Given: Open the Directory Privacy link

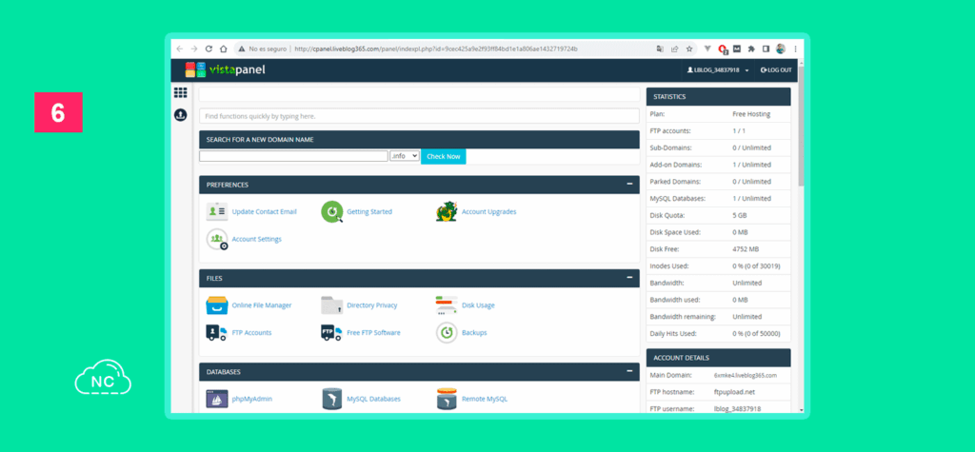Looking at the screenshot, I should tap(372, 305).
